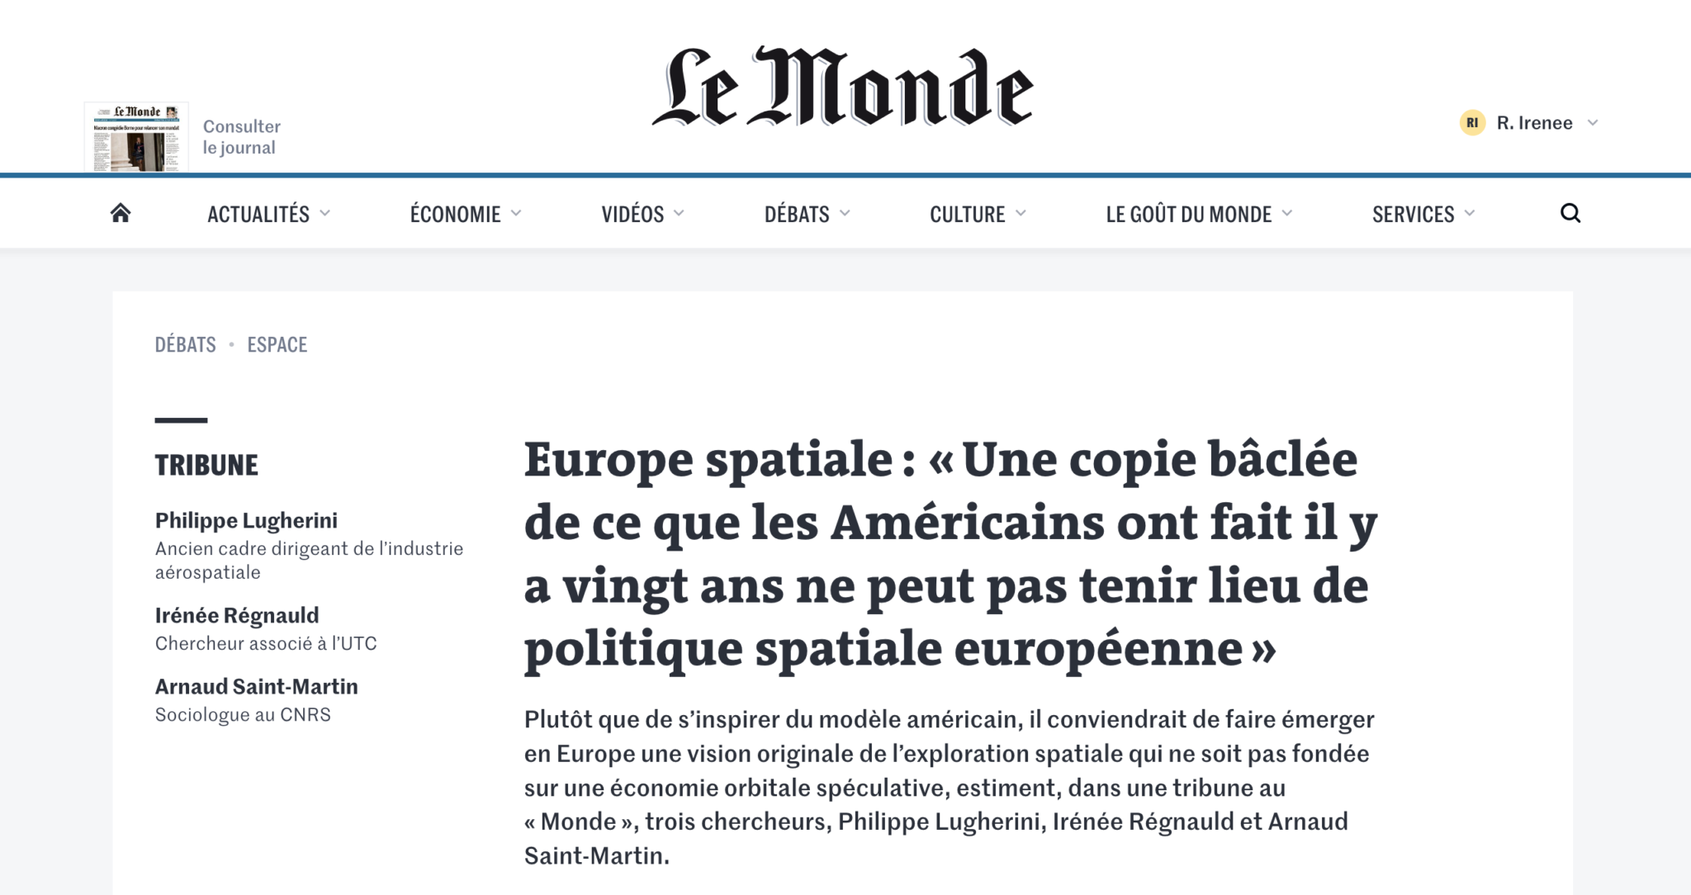Click the Consulter le journal link
Image resolution: width=1691 pixels, height=895 pixels.
point(242,137)
